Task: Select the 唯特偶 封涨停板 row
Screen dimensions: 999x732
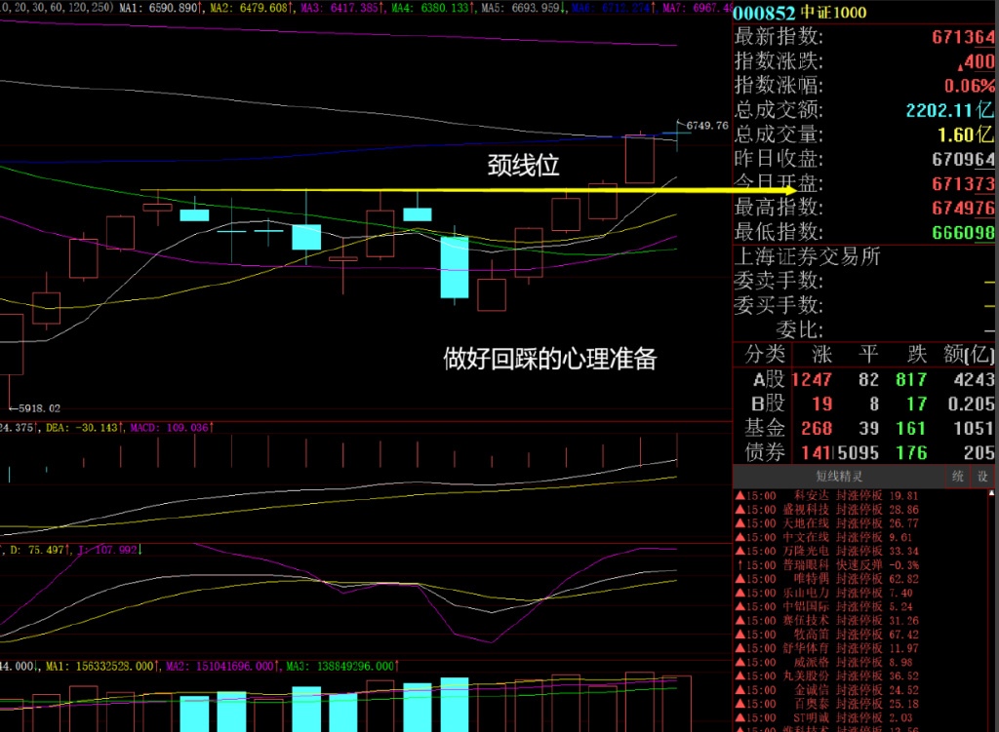Action: [x=827, y=579]
